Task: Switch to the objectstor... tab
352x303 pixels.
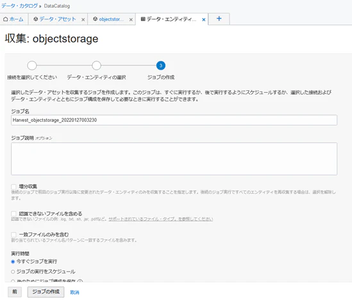Action: click(x=108, y=19)
